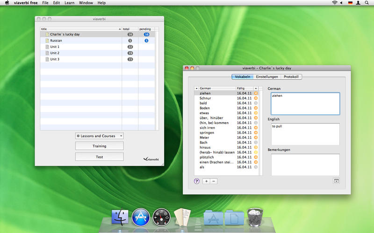This screenshot has height=233, width=374.
Task: Select vocabulary entry Meter
Action: coord(226,137)
